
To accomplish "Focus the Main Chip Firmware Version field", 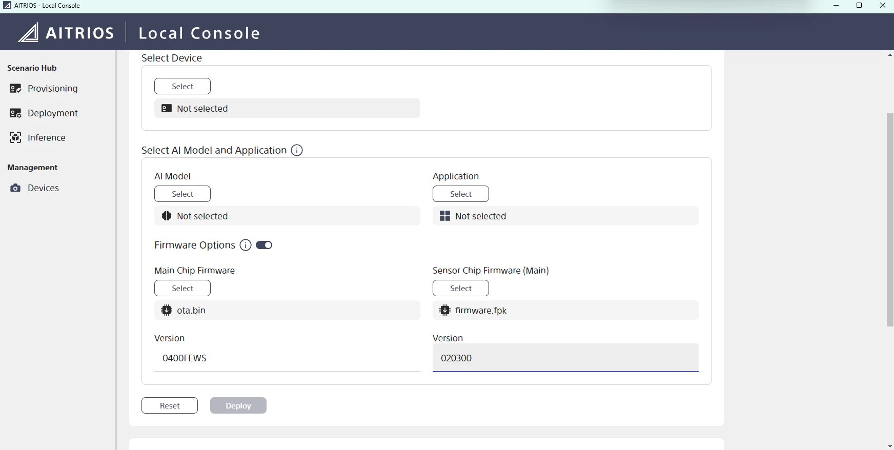I will [x=287, y=358].
